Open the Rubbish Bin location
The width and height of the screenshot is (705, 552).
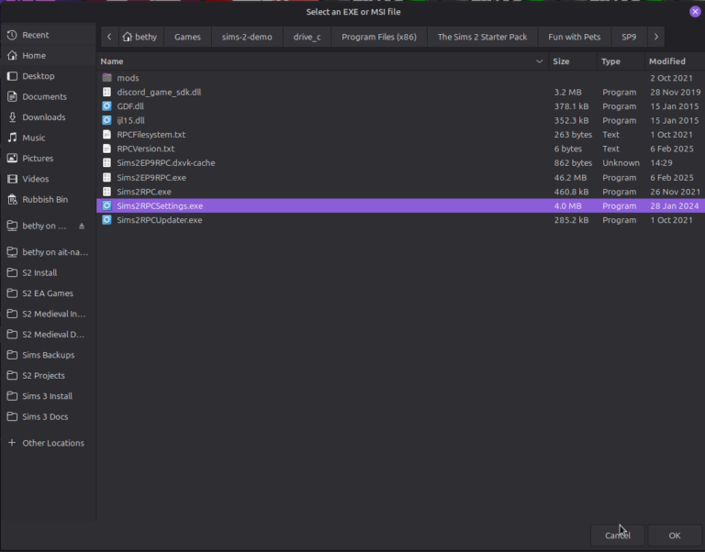tap(48, 199)
